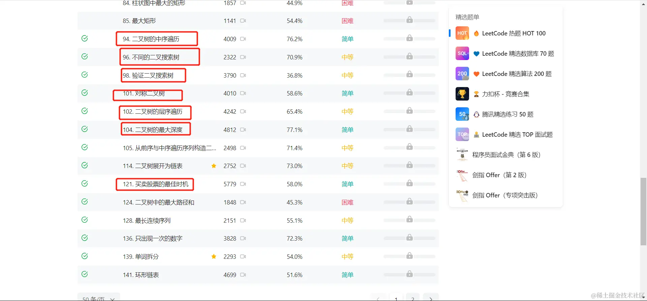Click the lock icon in problem 141 row
The height and width of the screenshot is (301, 647).
pos(409,274)
